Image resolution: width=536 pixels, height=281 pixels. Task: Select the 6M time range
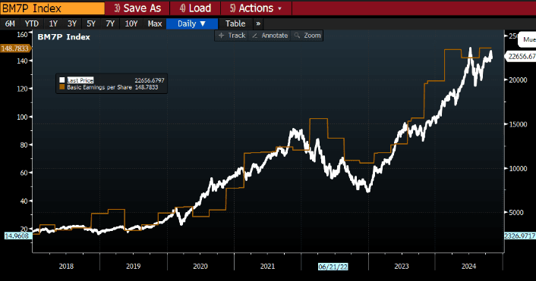pyautogui.click(x=10, y=23)
